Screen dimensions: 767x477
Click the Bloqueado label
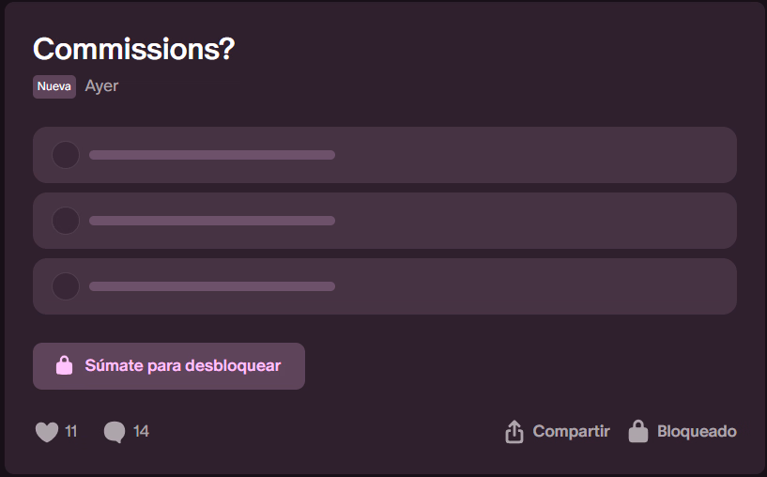[x=697, y=432]
